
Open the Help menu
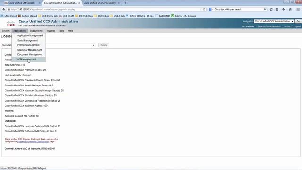(70, 31)
